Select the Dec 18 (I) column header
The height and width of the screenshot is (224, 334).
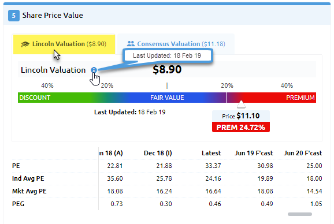(158, 153)
